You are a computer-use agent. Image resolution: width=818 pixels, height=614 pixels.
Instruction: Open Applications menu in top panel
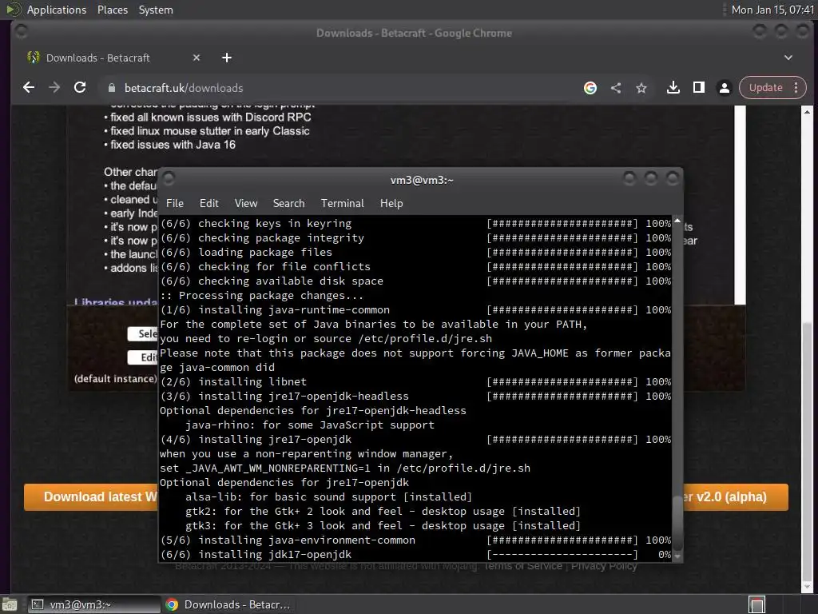point(57,10)
